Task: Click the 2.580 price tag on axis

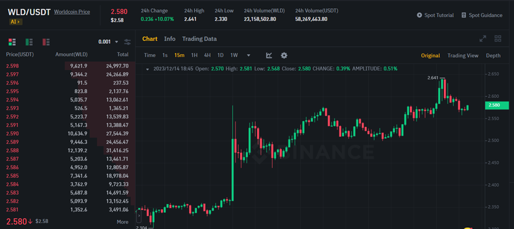Action: point(496,105)
